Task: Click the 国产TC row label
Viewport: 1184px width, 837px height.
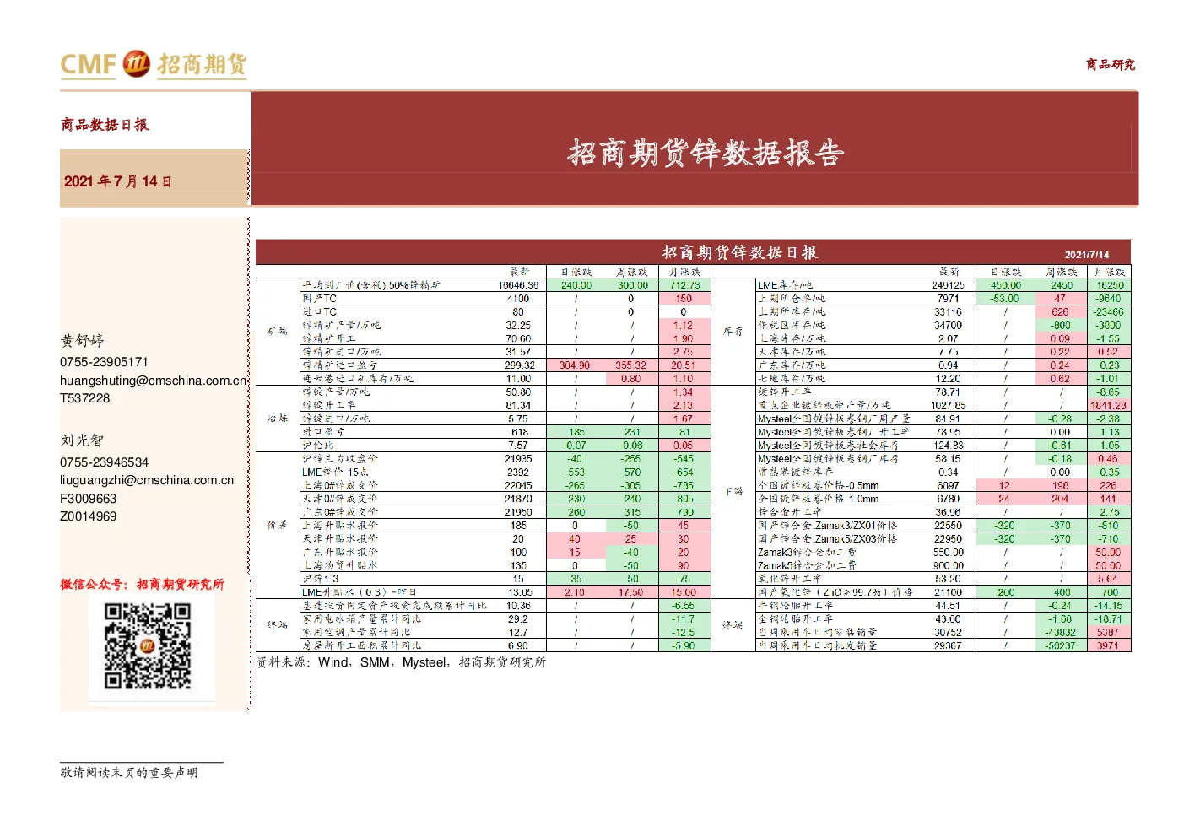Action: click(320, 299)
